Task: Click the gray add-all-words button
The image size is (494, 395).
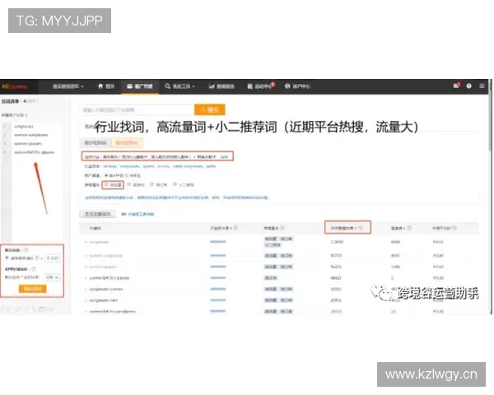Action: click(97, 214)
